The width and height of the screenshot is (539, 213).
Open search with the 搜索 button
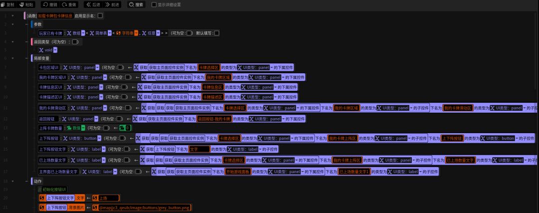(x=136, y=5)
